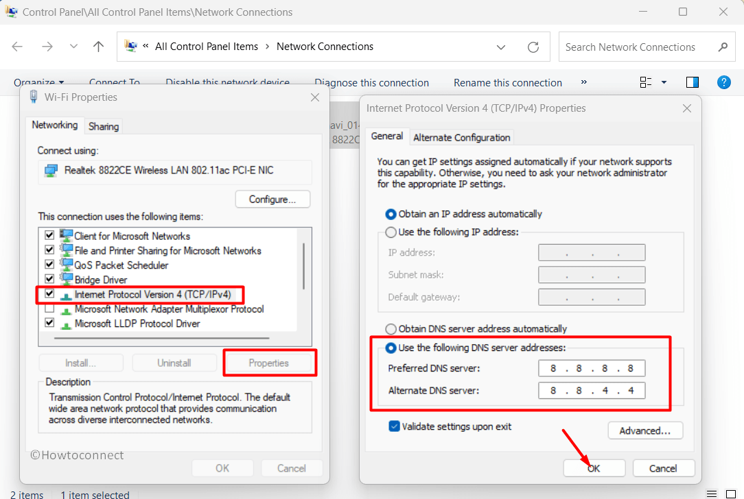This screenshot has width=744, height=499.
Task: Click Alternate DNS server field
Action: 592,391
